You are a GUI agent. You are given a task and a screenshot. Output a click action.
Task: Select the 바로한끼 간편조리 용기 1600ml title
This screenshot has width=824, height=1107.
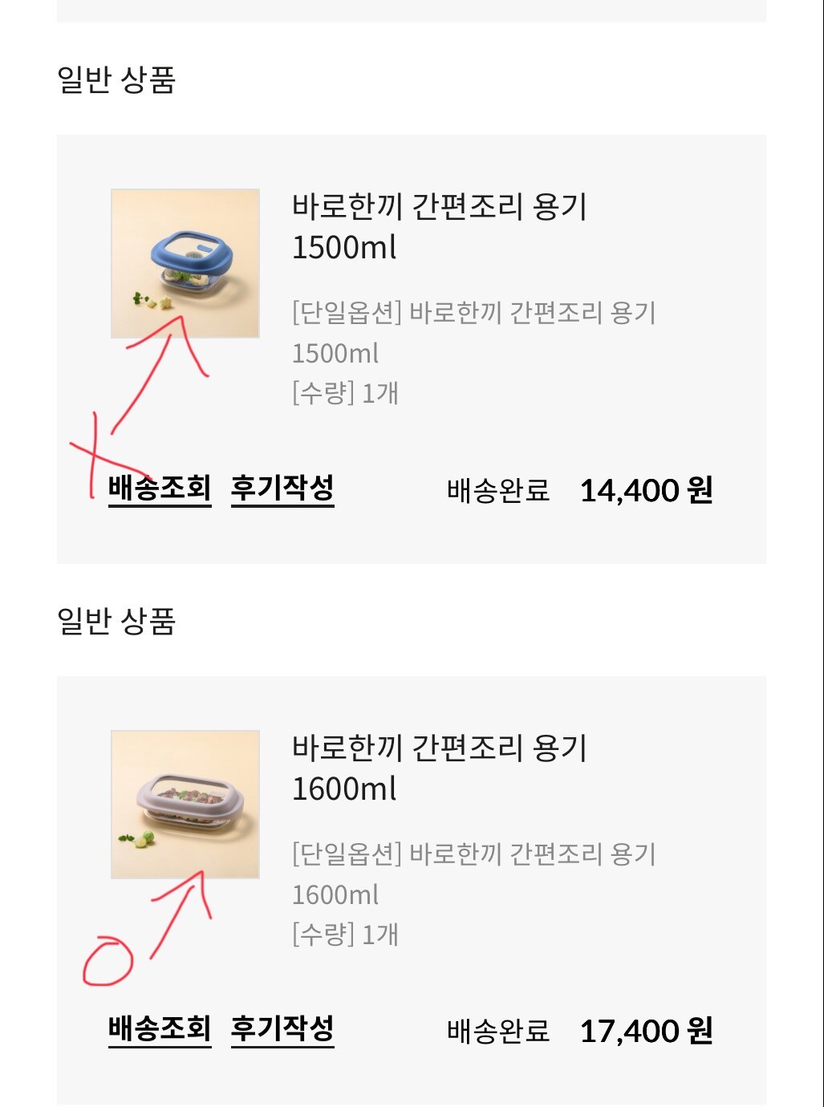click(x=439, y=768)
